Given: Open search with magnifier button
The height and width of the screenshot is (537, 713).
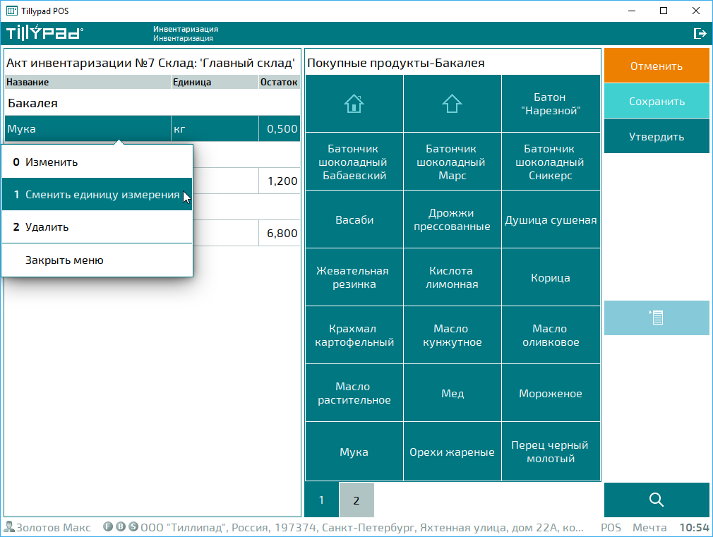Looking at the screenshot, I should [657, 500].
